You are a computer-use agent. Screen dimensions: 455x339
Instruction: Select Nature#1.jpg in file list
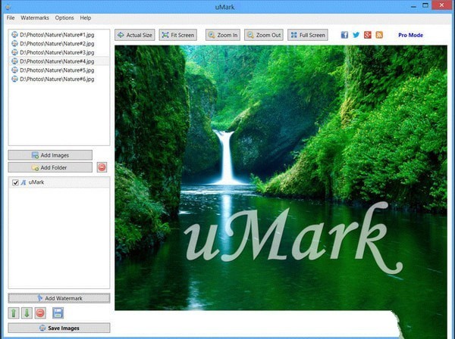[x=59, y=35]
